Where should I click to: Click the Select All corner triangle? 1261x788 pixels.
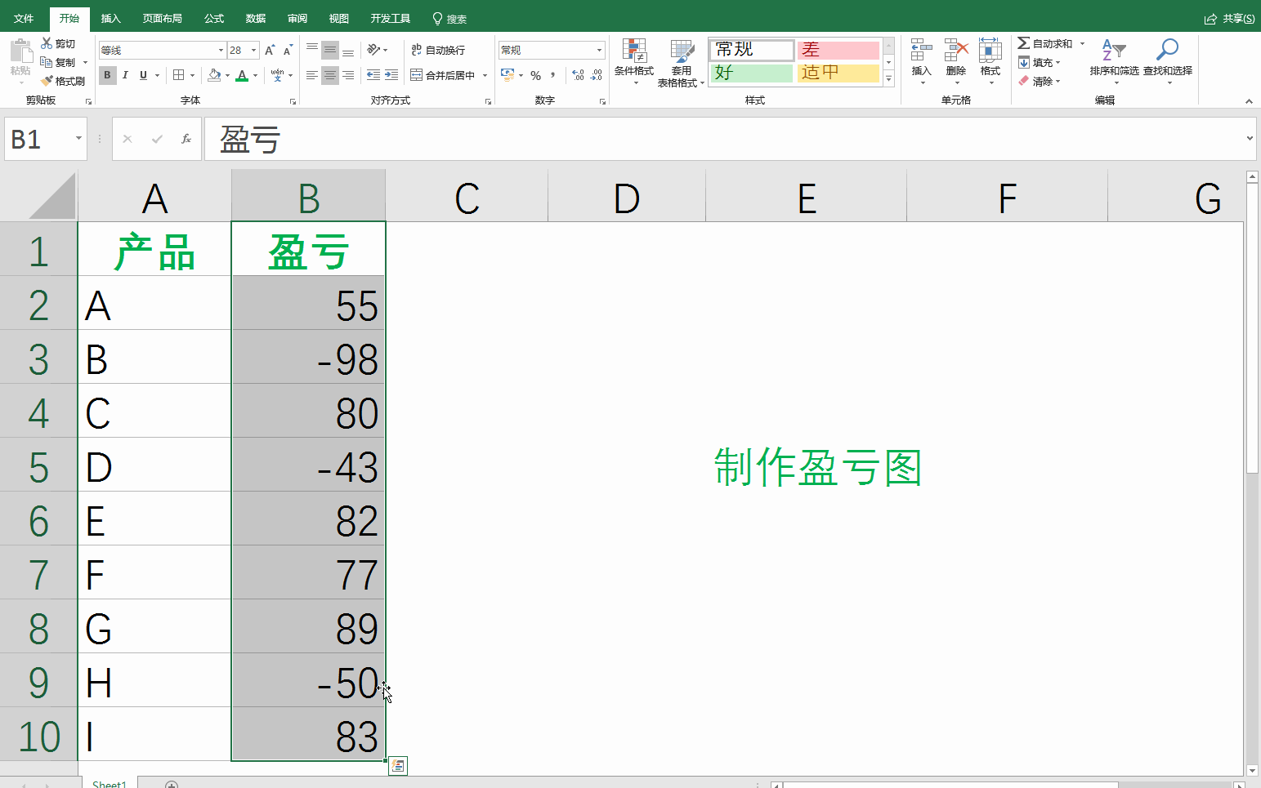tap(52, 197)
